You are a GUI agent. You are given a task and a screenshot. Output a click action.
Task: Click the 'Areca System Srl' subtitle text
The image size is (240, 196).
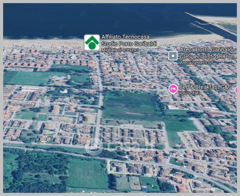(195, 62)
